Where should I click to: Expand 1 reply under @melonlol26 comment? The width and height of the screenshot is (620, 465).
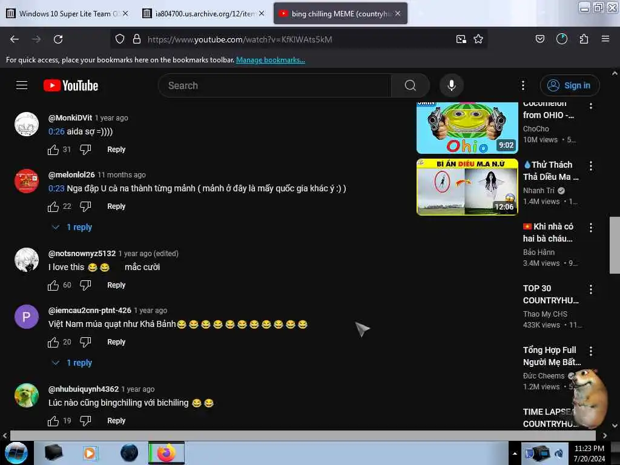pos(72,228)
